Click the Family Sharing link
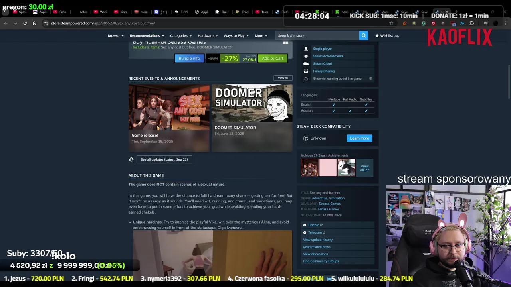This screenshot has width=511, height=287. coord(324,71)
